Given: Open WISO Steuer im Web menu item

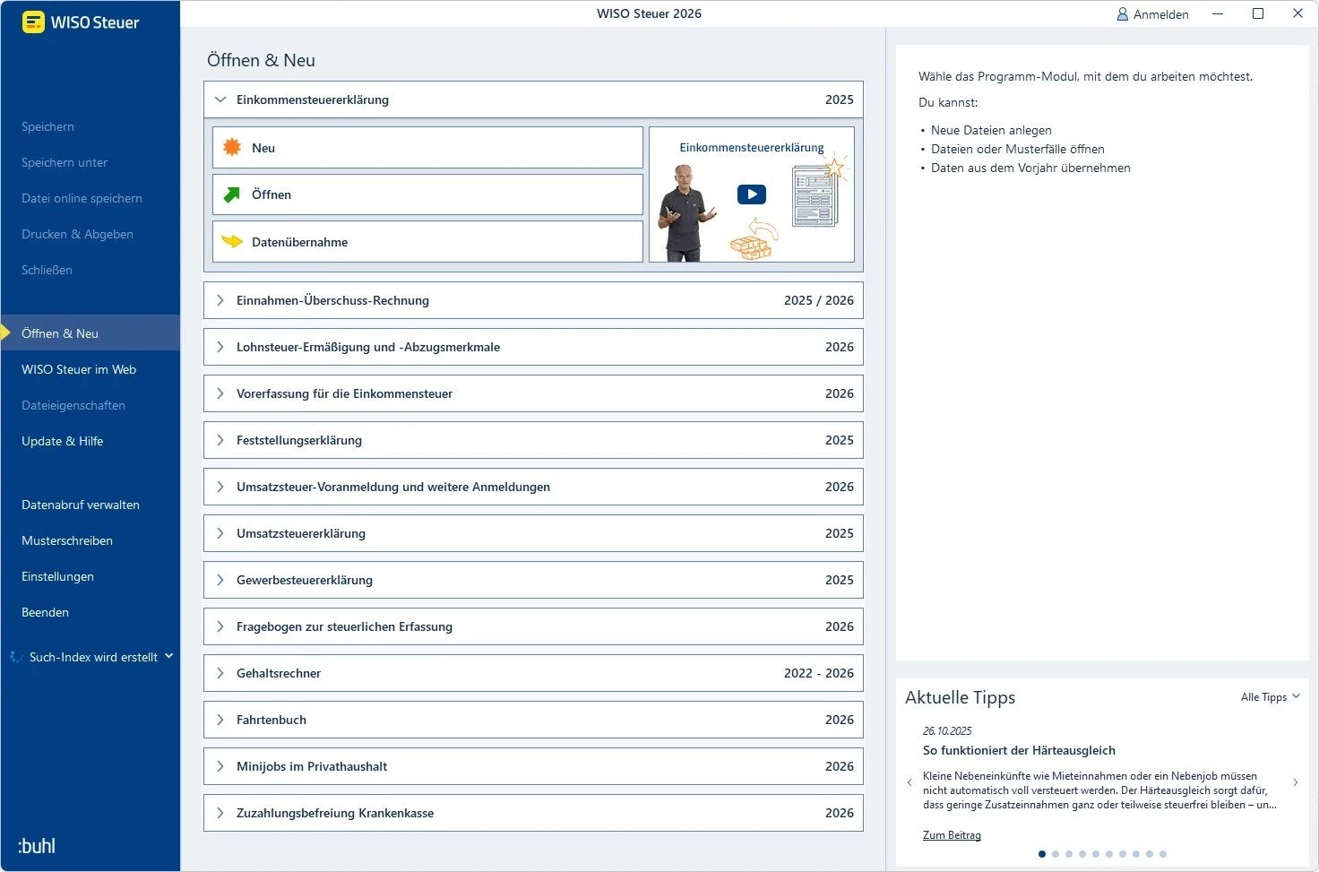Looking at the screenshot, I should point(79,369).
